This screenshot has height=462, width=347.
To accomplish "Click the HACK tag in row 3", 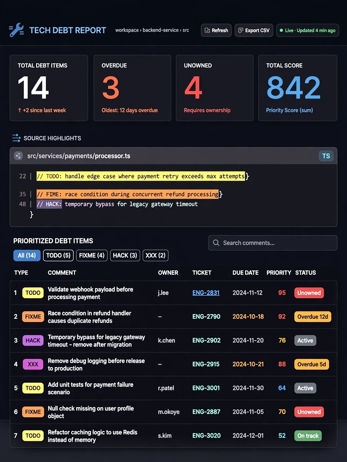I will (x=33, y=340).
